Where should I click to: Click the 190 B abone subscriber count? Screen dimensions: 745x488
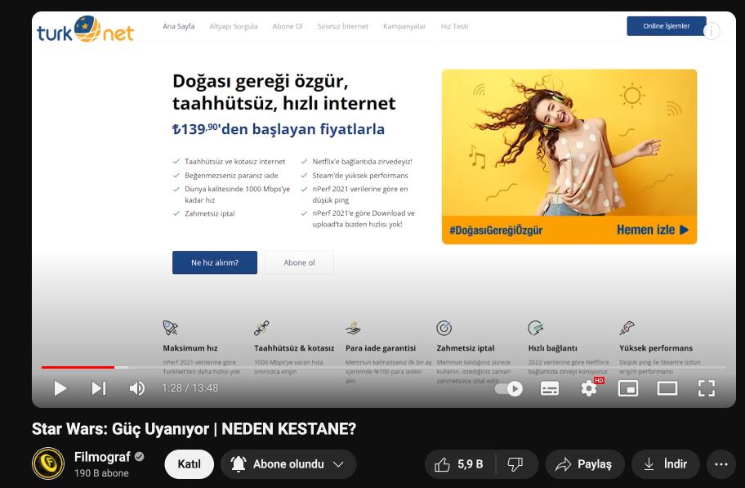coord(101,473)
